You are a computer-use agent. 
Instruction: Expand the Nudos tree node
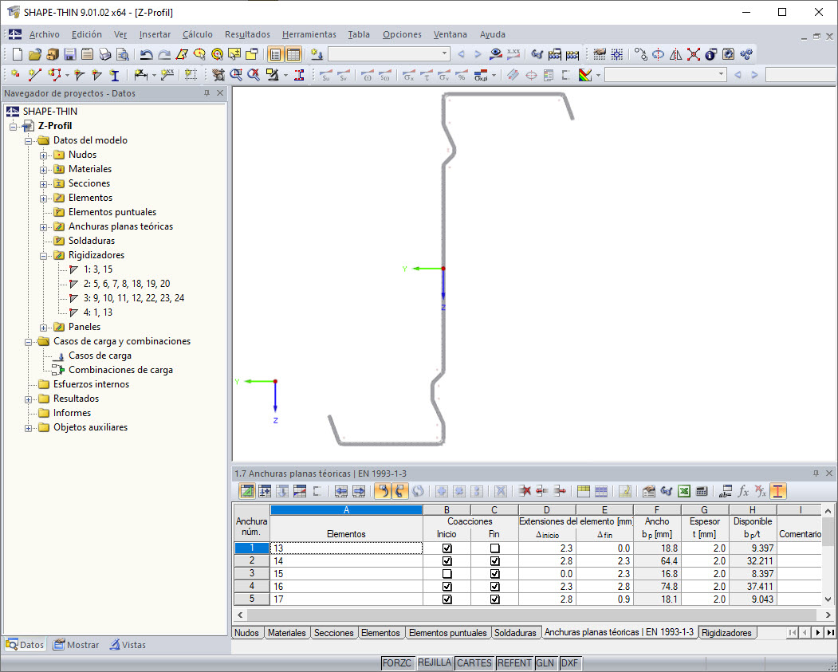[43, 155]
